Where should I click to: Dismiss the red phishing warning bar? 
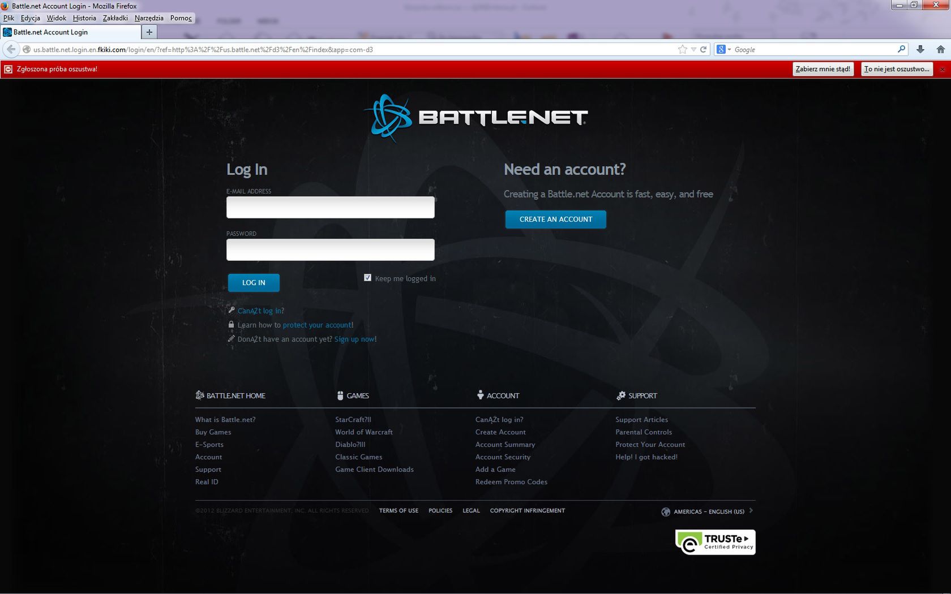point(943,70)
